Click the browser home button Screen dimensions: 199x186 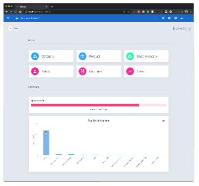[20, 11]
